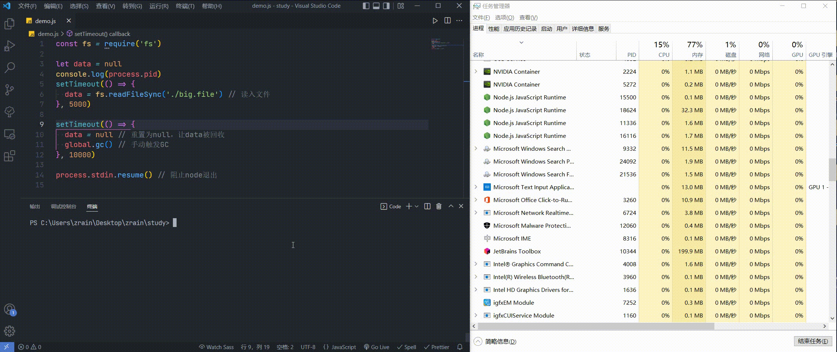Expand Microsoft Network Realtime row
The image size is (837, 352).
click(476, 213)
